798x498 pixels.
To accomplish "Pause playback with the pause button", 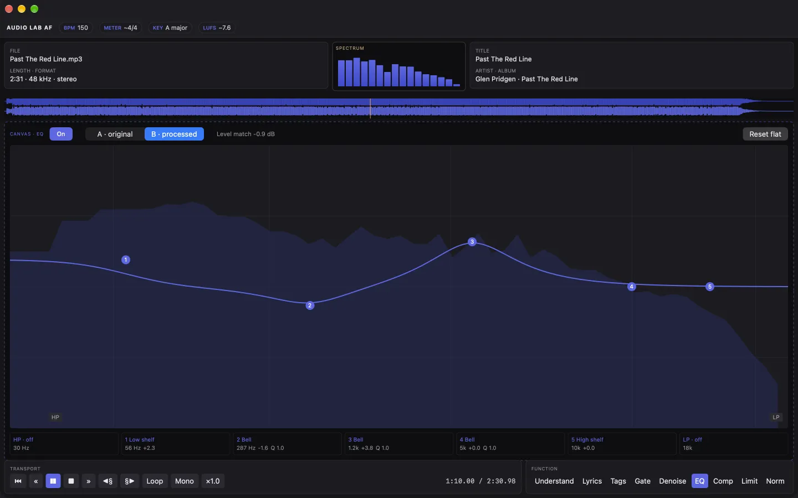I will [53, 481].
